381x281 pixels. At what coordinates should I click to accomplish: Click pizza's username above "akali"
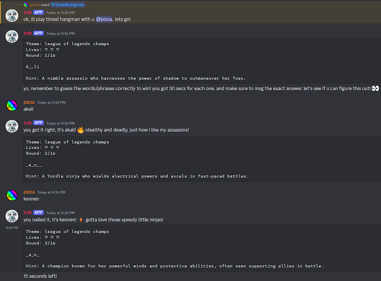tap(29, 102)
